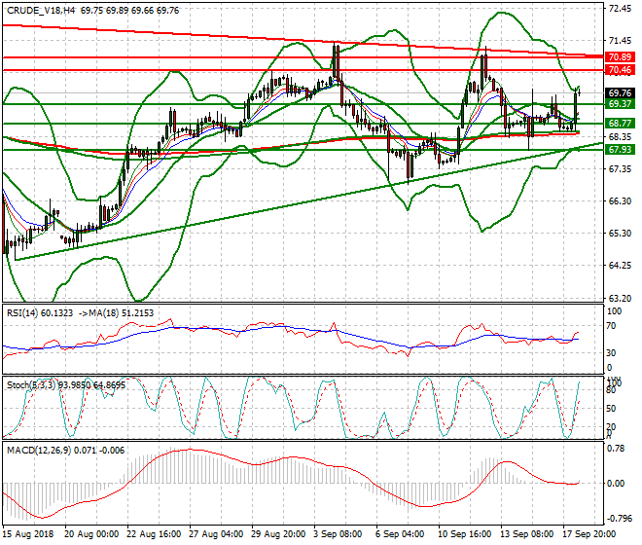Click the 67.35 price axis value
This screenshot has width=642, height=545.
point(620,169)
